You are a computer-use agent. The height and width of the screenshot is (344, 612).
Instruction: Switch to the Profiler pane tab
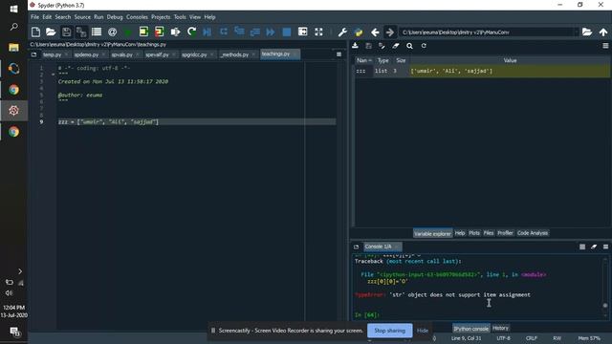pos(506,233)
